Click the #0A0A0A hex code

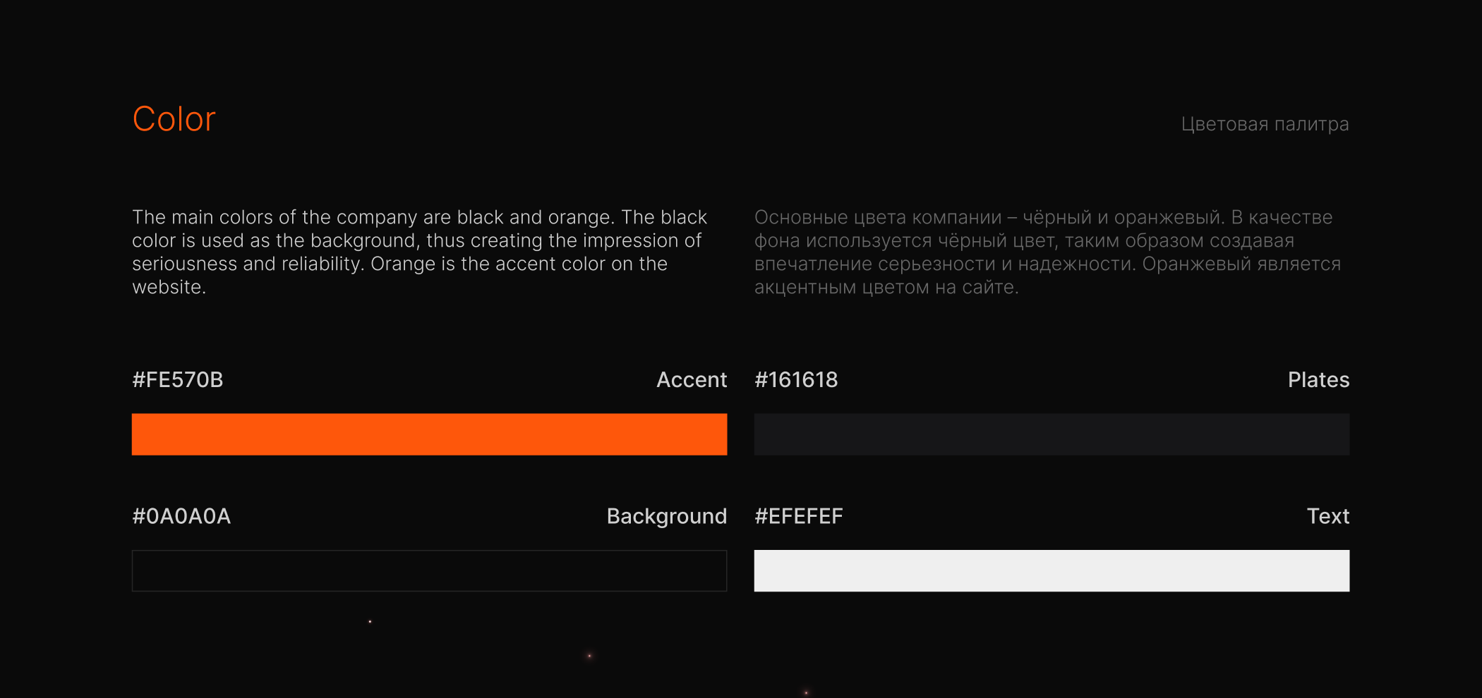click(x=181, y=516)
